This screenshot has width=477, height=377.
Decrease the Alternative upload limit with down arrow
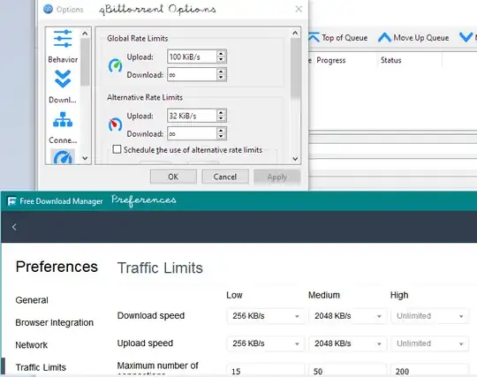[x=221, y=119]
